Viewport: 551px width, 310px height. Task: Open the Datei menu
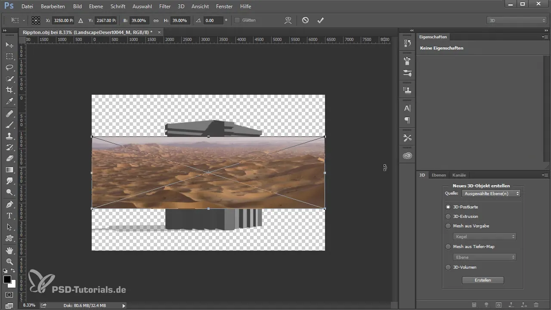pos(27,6)
